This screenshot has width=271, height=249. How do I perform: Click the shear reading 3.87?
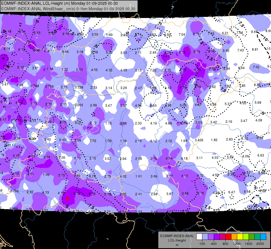(169, 194)
